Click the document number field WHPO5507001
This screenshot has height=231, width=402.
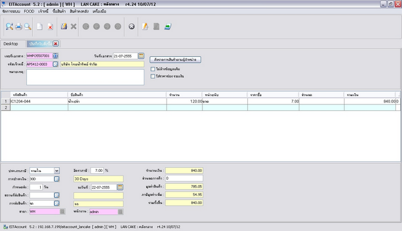pyautogui.click(x=40, y=56)
